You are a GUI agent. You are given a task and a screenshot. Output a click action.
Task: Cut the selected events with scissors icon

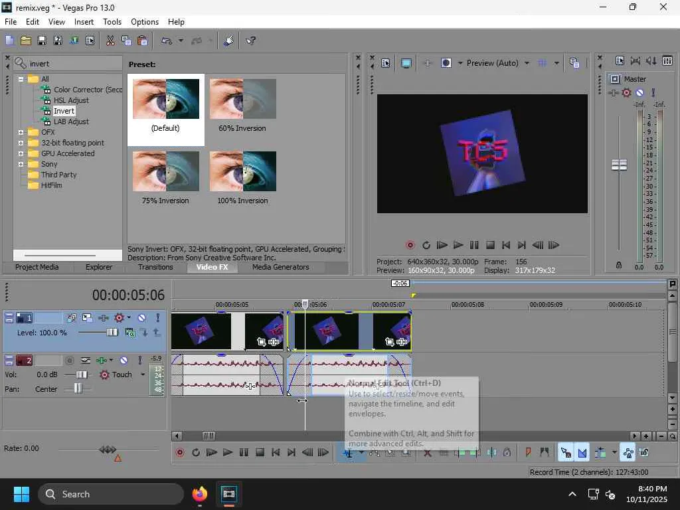110,41
